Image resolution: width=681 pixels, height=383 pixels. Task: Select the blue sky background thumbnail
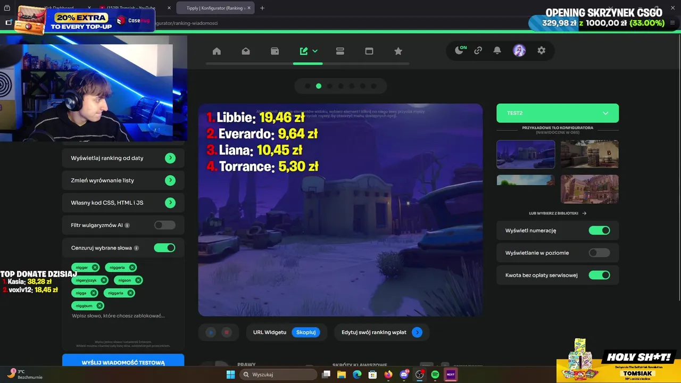click(526, 180)
